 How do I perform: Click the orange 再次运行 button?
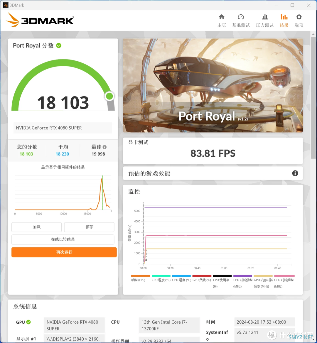tap(64, 252)
